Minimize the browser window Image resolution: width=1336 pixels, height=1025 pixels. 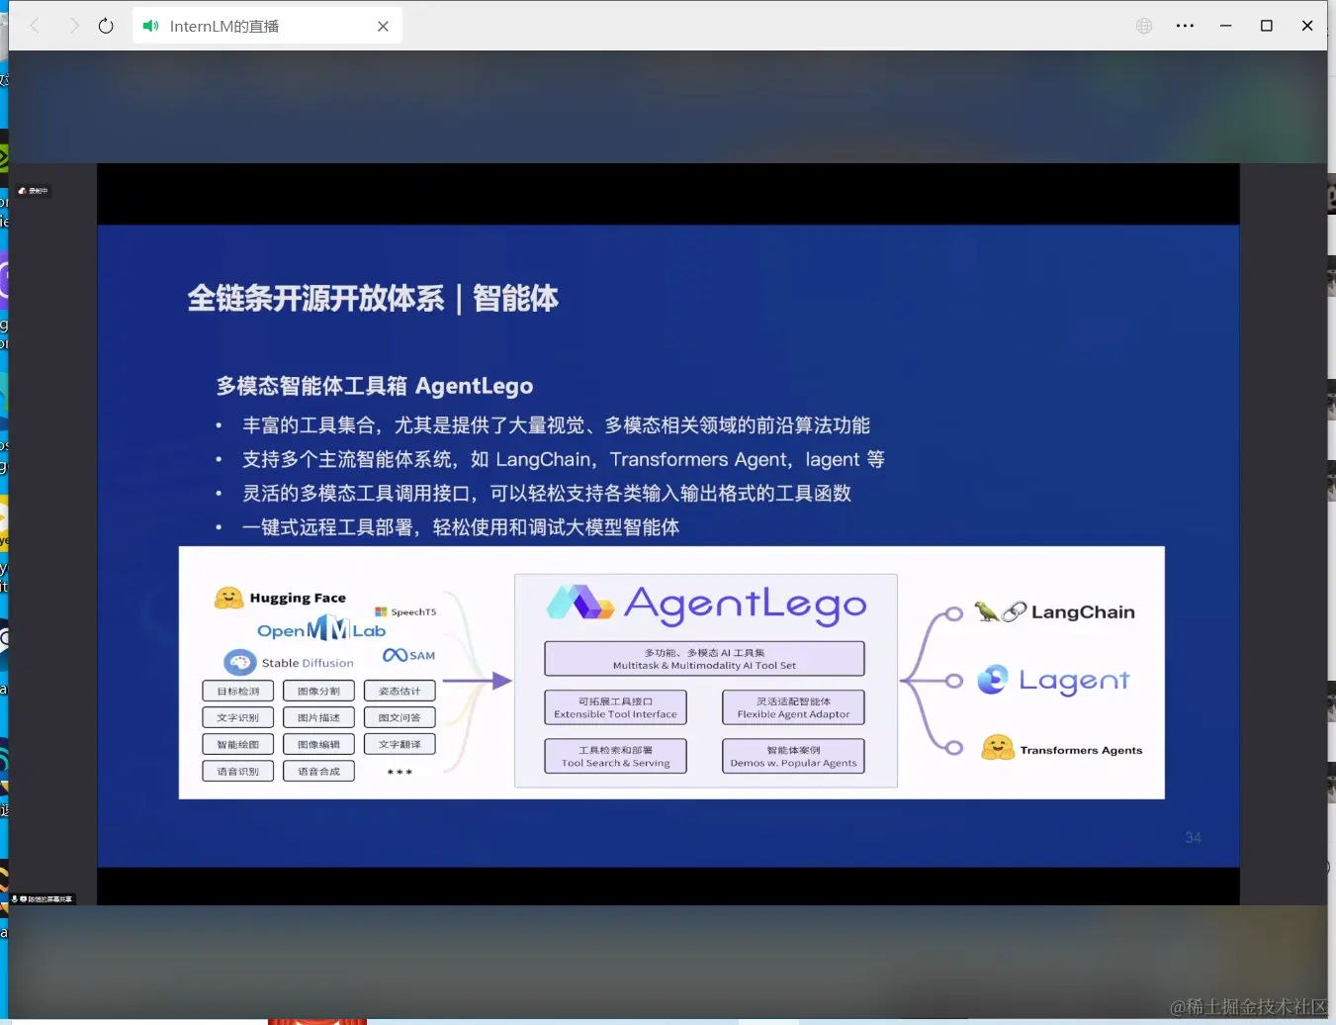click(x=1225, y=26)
